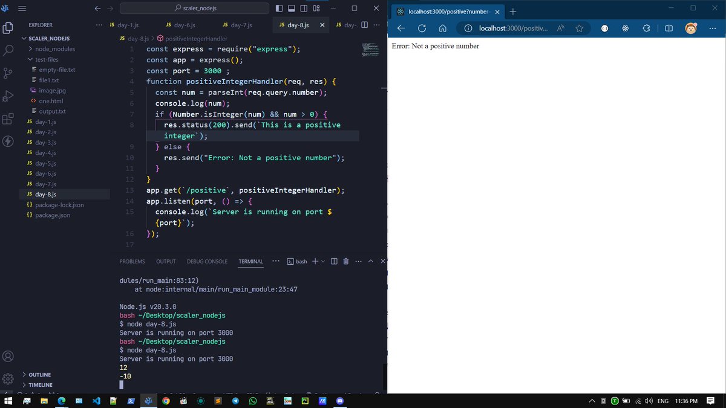Image resolution: width=726 pixels, height=408 pixels.
Task: Click the scaler_nodejs command center search box
Action: (x=194, y=8)
